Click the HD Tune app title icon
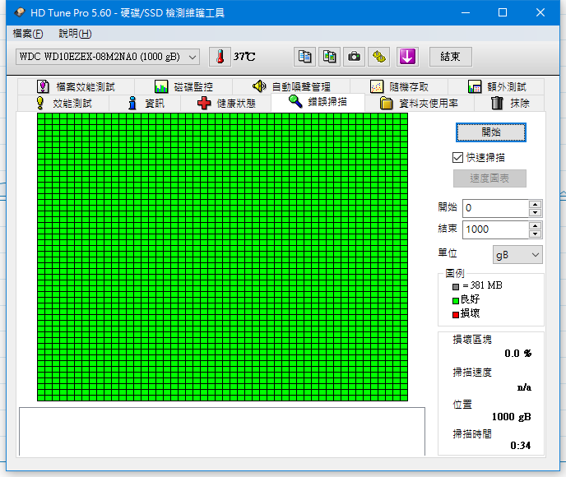Image resolution: width=566 pixels, height=477 pixels. coord(20,12)
